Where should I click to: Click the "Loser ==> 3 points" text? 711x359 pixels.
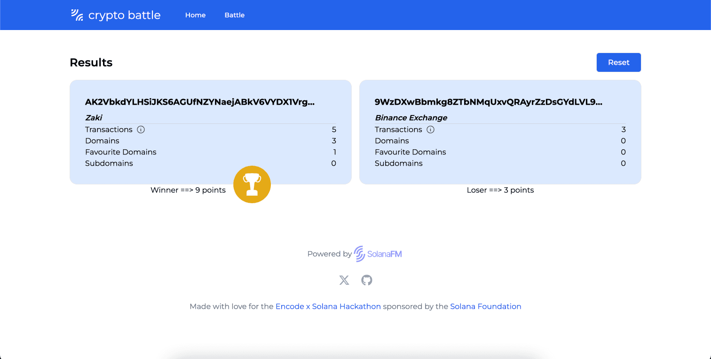click(500, 190)
